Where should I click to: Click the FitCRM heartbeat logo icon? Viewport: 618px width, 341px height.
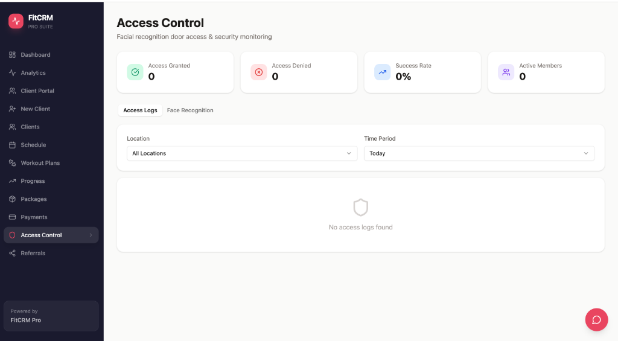coord(16,21)
